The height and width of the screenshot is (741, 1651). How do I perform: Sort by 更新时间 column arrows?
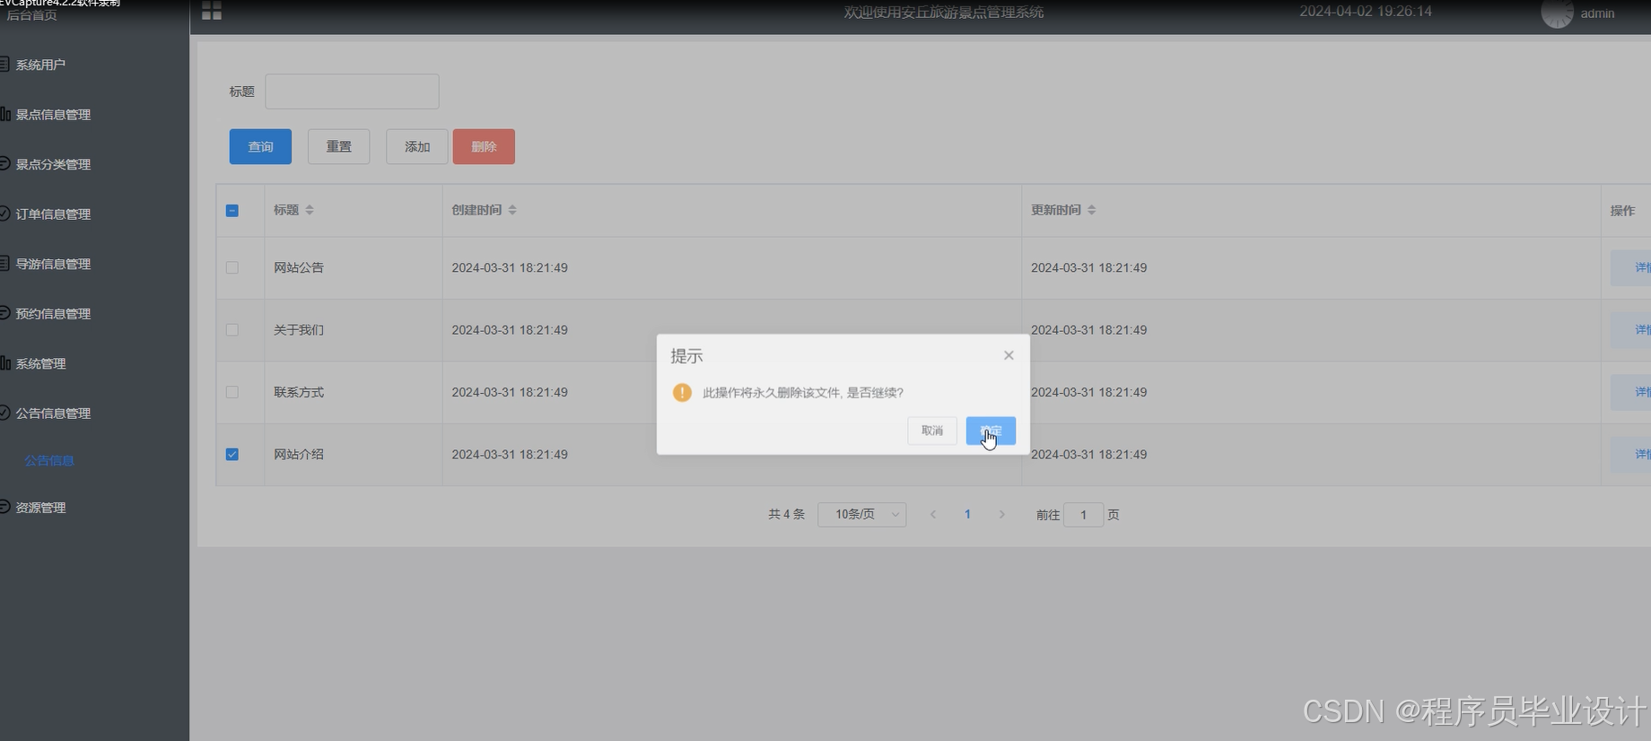[1092, 210]
